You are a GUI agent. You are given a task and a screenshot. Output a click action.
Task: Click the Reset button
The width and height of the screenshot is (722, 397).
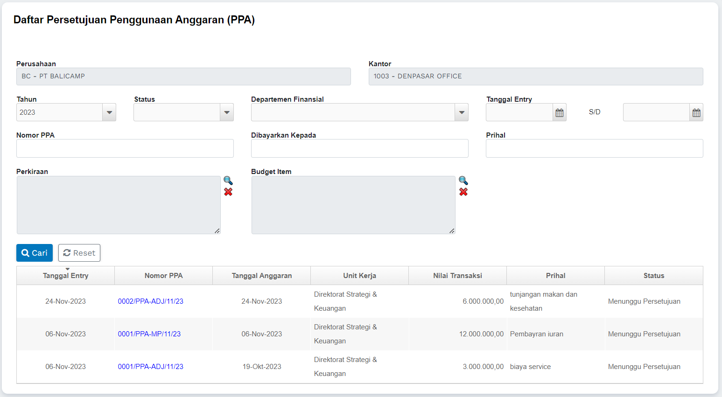(x=79, y=253)
